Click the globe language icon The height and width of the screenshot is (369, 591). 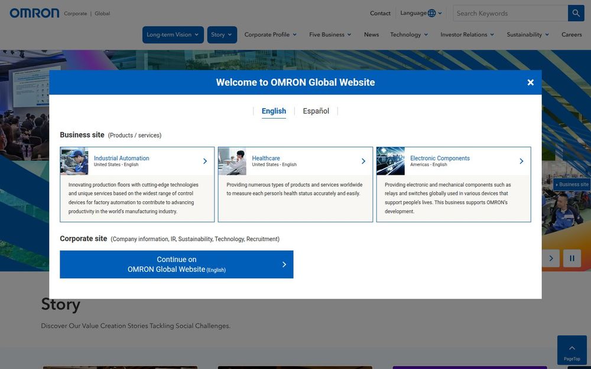432,12
